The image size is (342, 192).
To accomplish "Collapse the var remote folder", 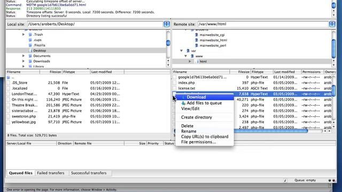I will pyautogui.click(x=182, y=51).
